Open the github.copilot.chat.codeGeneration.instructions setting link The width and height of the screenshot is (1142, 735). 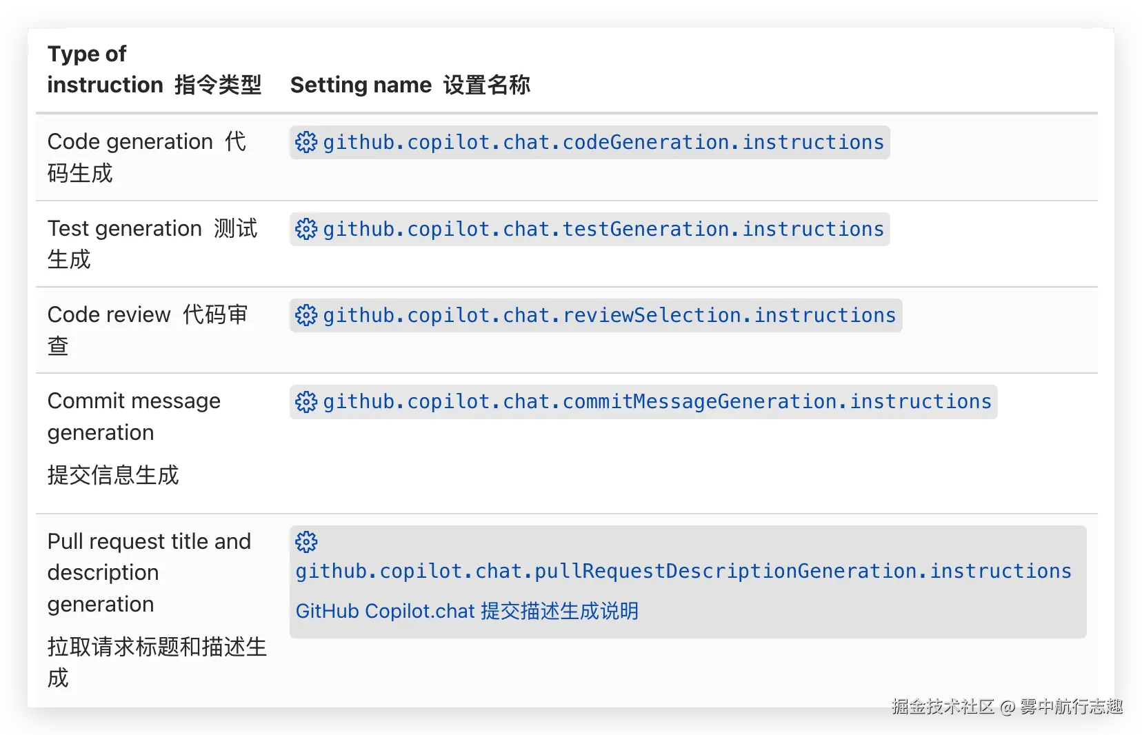pyautogui.click(x=603, y=143)
